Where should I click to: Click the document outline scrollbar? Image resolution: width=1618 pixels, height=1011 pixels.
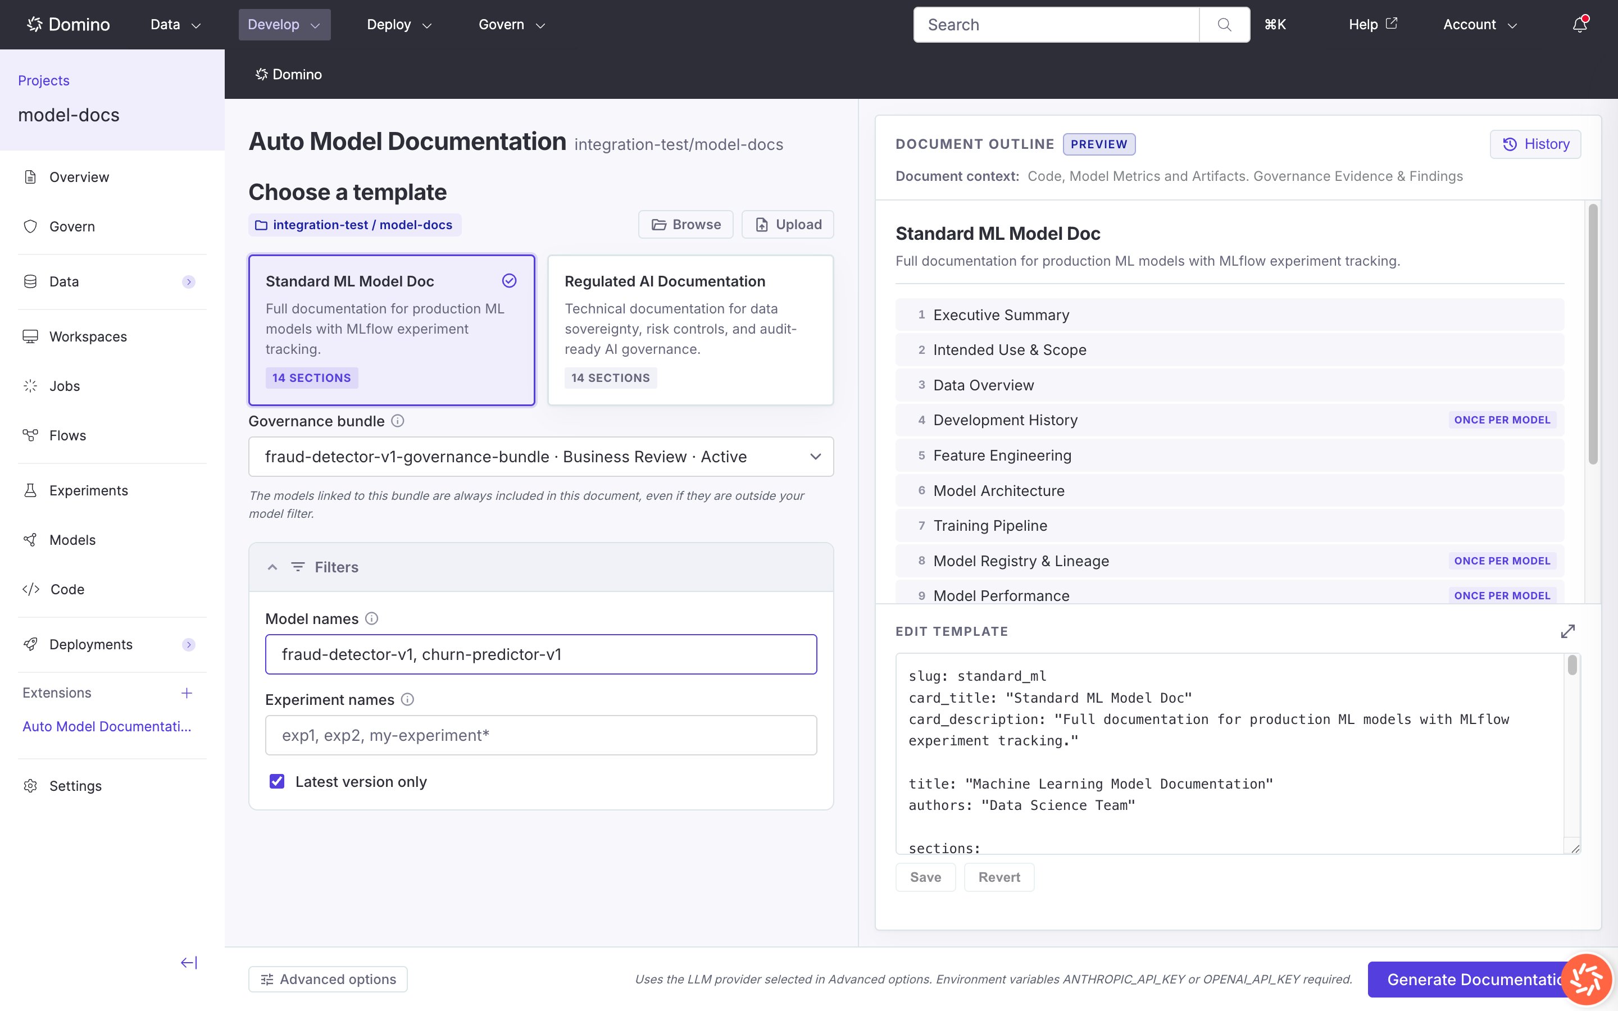[1593, 334]
